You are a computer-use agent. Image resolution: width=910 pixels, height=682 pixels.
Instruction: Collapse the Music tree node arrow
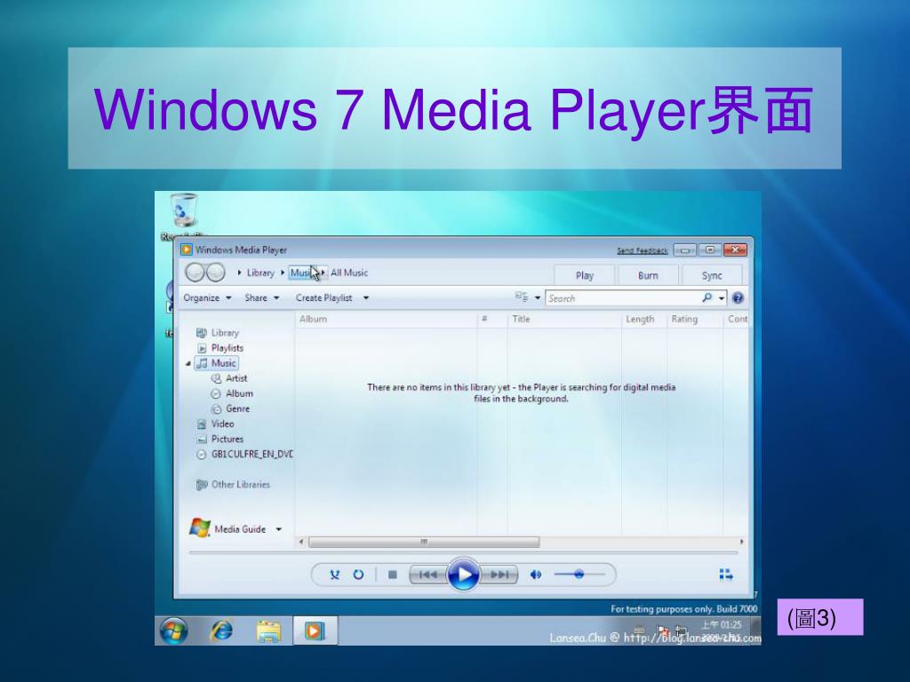pos(188,363)
